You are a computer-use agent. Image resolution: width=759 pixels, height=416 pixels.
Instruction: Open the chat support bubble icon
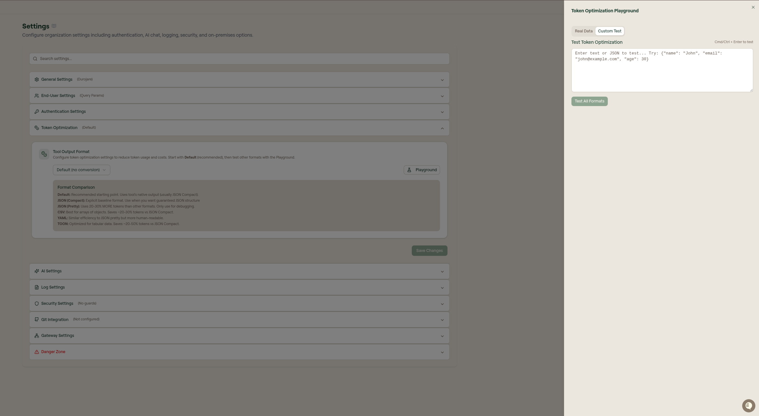click(748, 405)
